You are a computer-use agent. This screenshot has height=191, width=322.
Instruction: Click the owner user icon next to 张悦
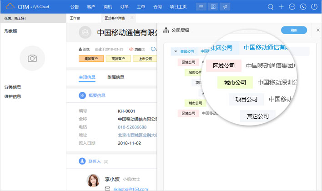[x=80, y=49]
